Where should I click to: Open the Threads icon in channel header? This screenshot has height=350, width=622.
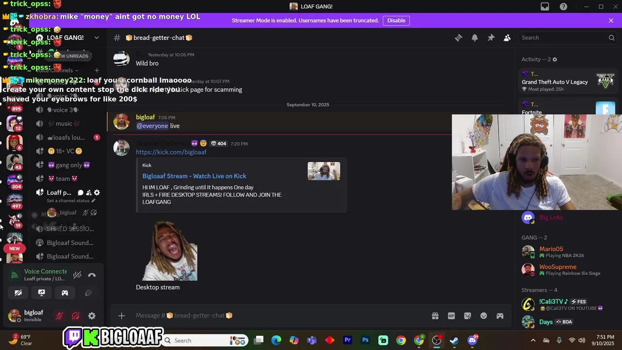(x=458, y=37)
